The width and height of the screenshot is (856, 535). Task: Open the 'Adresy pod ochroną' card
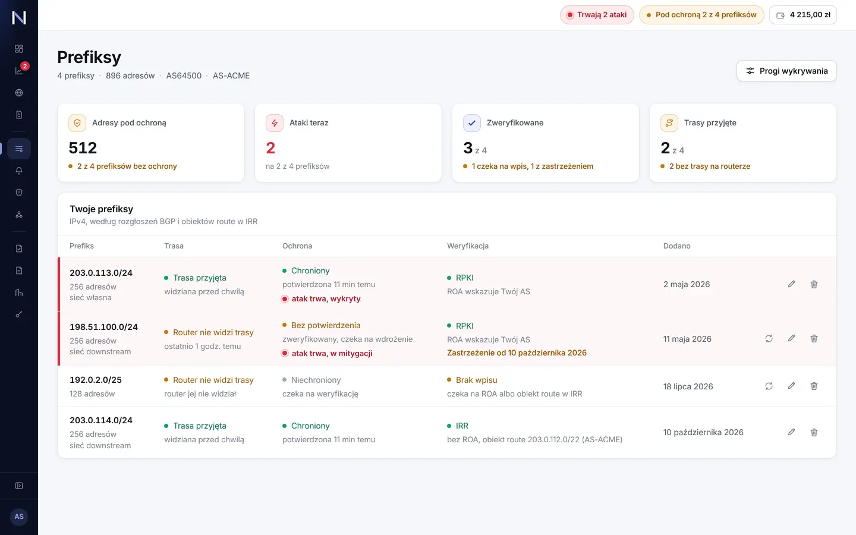(x=151, y=143)
